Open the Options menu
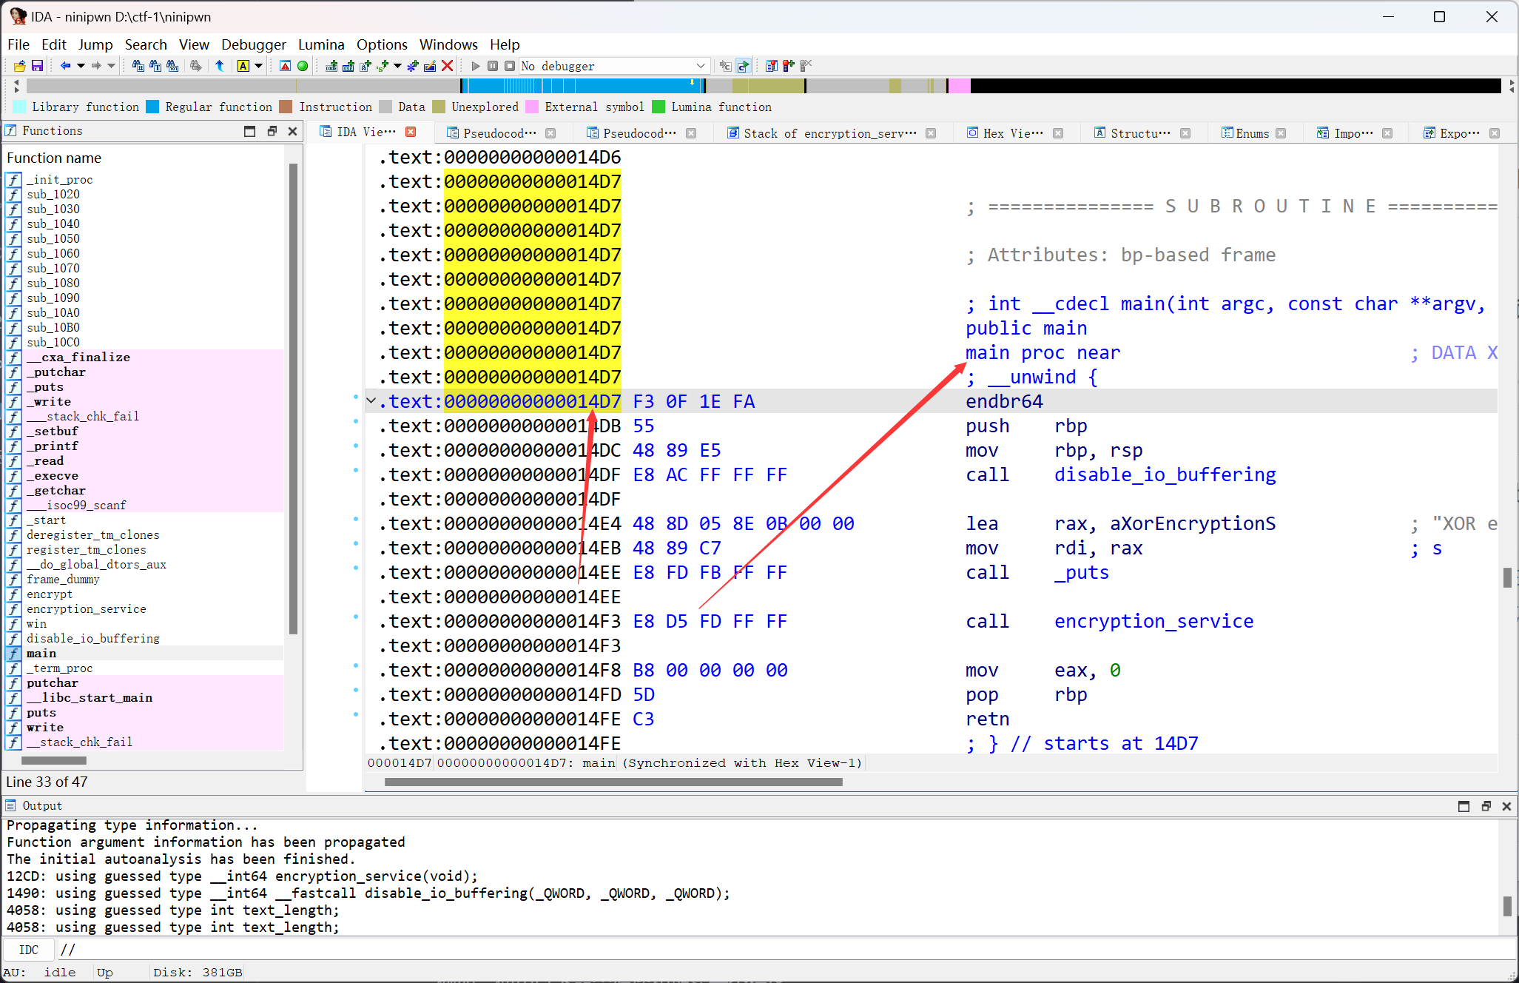The width and height of the screenshot is (1519, 983). click(x=382, y=44)
